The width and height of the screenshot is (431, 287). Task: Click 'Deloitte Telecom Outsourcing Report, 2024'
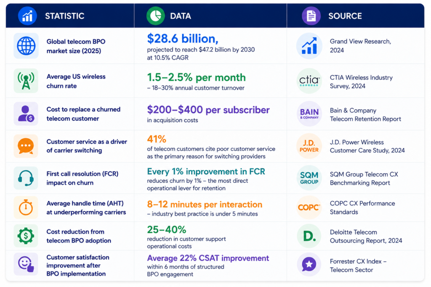[366, 236]
